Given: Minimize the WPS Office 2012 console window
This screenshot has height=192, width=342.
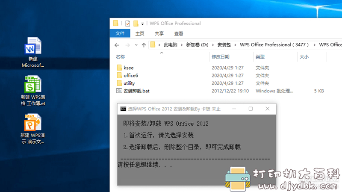Looking at the screenshot, I should coord(234,109).
